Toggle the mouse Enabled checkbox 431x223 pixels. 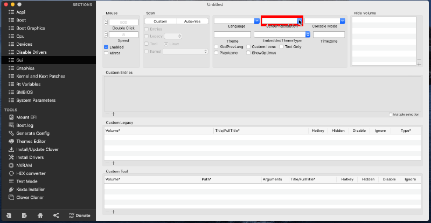point(106,47)
